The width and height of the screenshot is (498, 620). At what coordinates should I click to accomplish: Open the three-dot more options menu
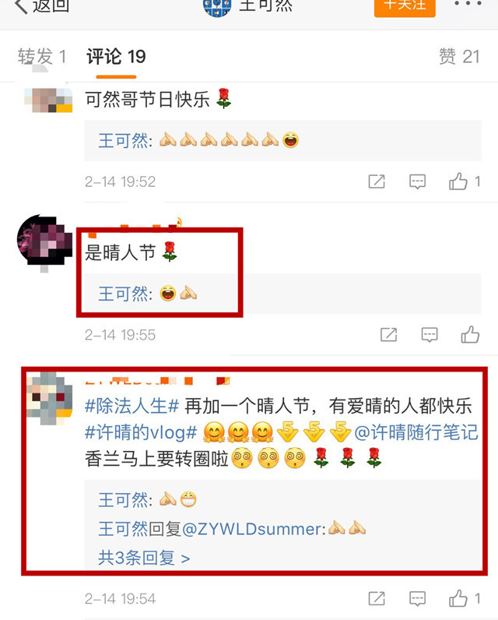coord(468,4)
